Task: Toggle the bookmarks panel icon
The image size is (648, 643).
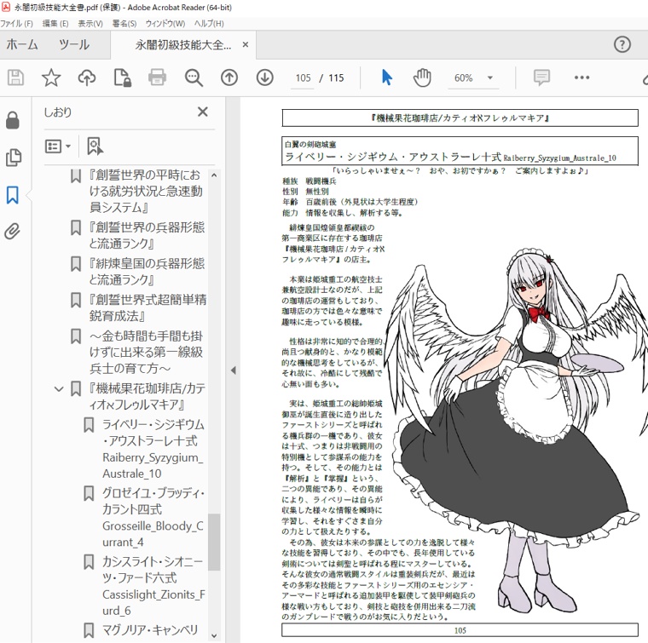Action: pos(13,195)
